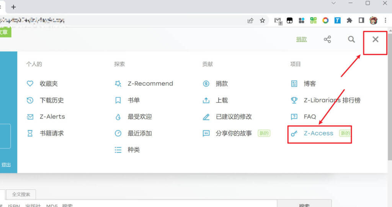Open 已建议的修改 suggested edits
Image resolution: width=392 pixels, height=207 pixels.
click(x=234, y=117)
